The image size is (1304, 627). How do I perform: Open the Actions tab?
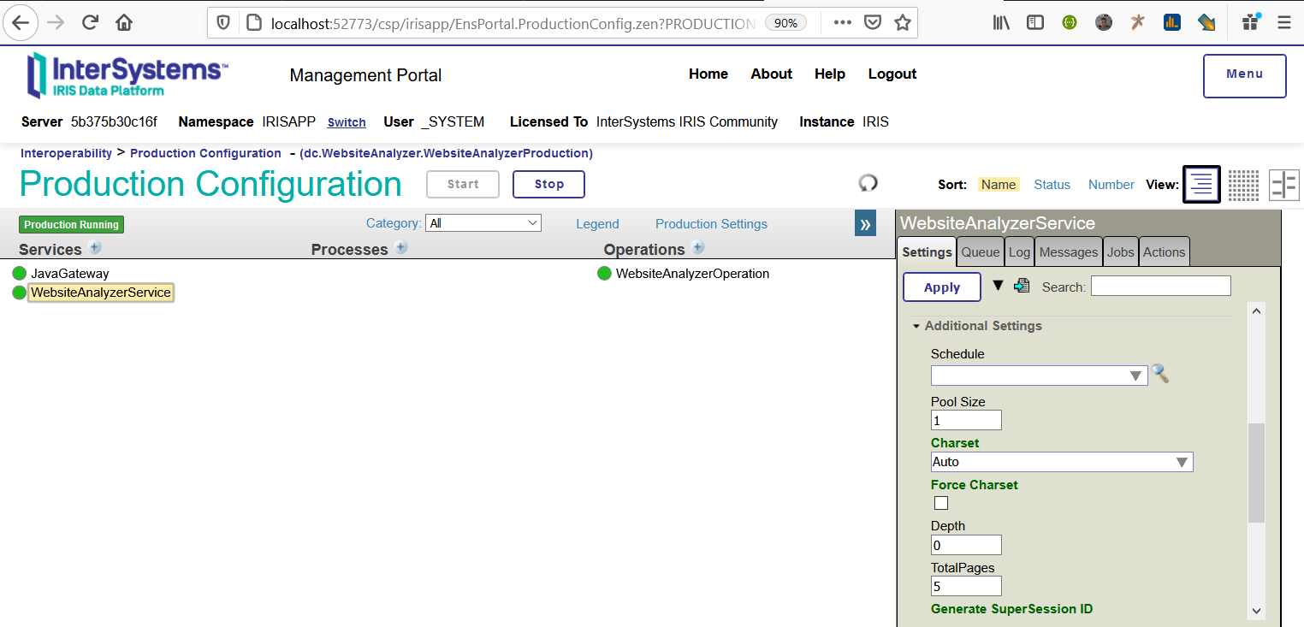[x=1164, y=251]
